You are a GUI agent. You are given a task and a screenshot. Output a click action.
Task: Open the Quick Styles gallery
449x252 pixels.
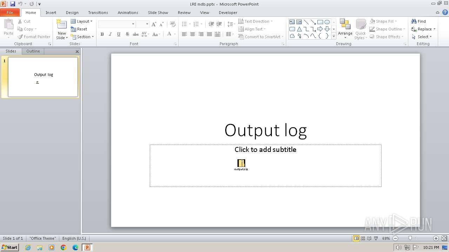point(361,29)
